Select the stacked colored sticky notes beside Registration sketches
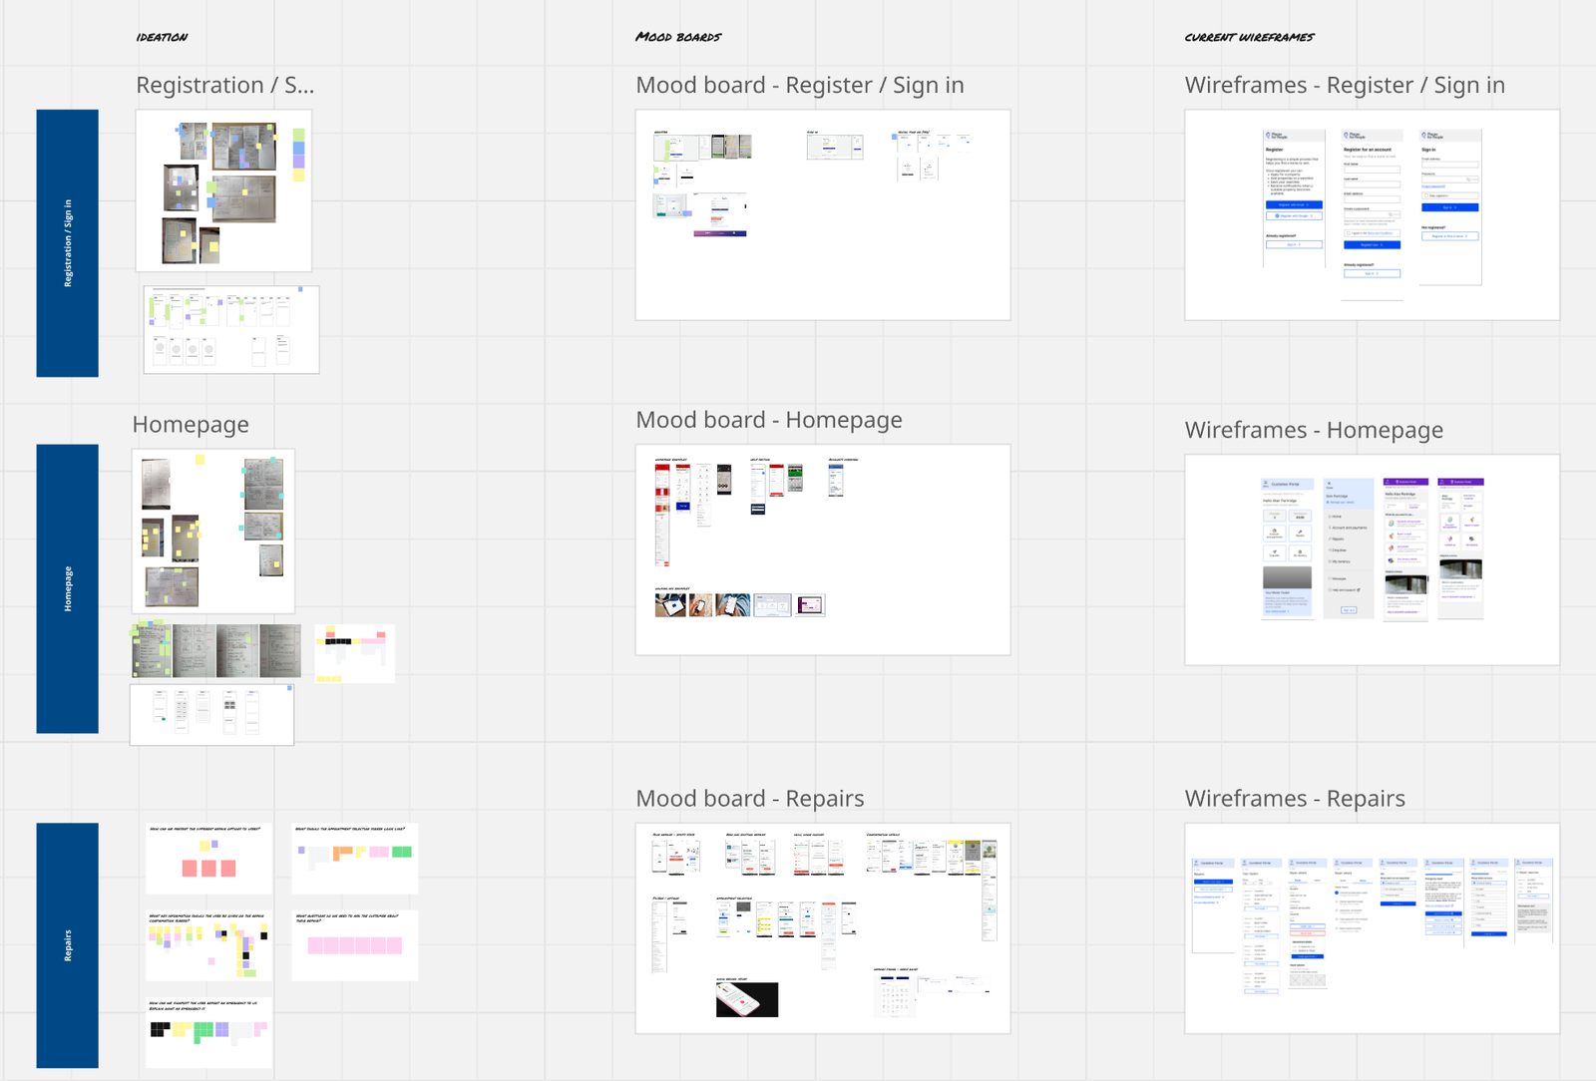The image size is (1596, 1081). 298,155
